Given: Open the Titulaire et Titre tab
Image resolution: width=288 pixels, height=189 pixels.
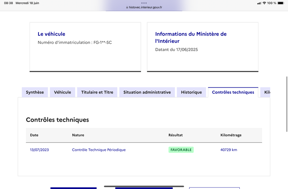Looking at the screenshot, I should pyautogui.click(x=97, y=92).
